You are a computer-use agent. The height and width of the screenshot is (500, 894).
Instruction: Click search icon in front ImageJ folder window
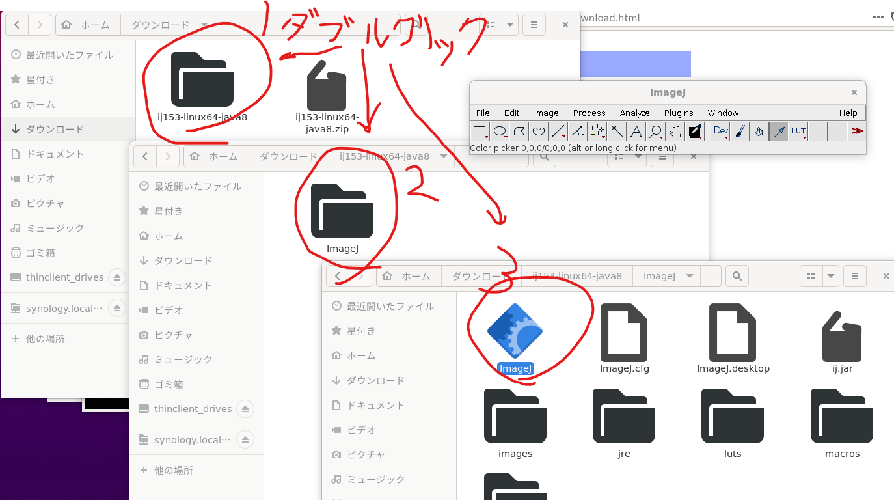[x=737, y=276]
